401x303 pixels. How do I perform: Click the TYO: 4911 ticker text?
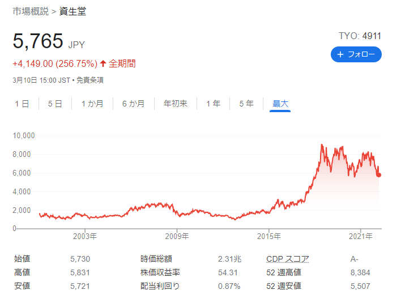[360, 36]
